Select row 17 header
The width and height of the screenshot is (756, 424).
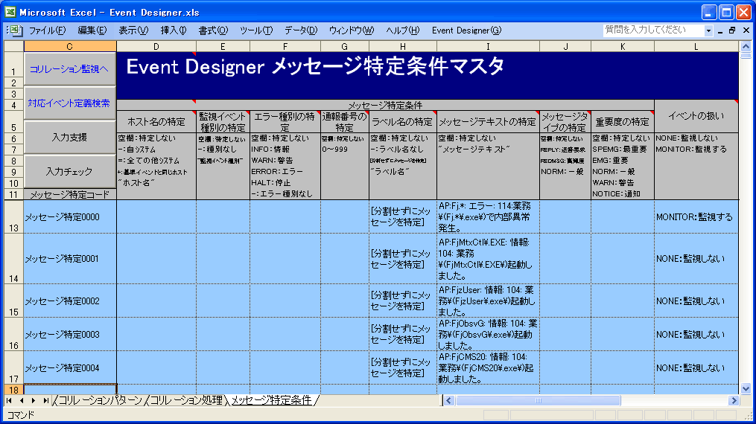pyautogui.click(x=14, y=367)
